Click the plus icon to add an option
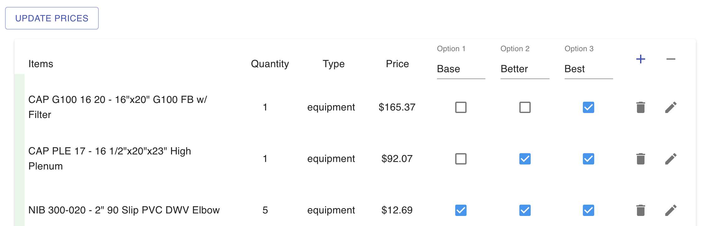708x226 pixels. click(640, 59)
